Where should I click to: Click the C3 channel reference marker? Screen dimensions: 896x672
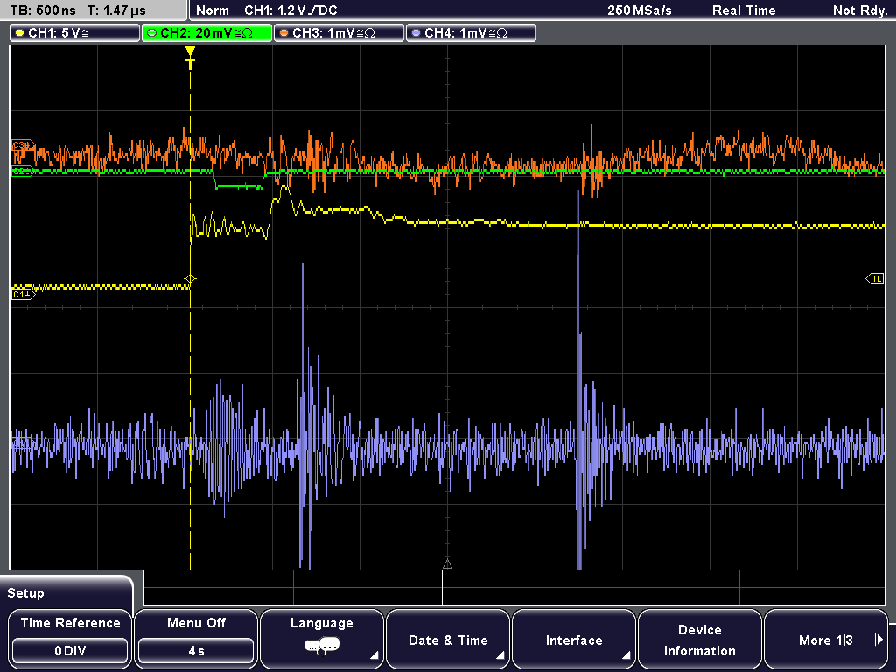click(23, 145)
